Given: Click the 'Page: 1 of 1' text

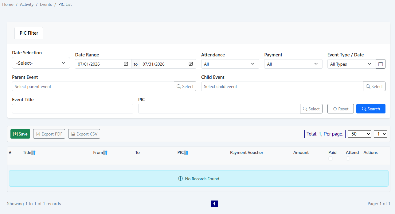Looking at the screenshot, I should (379, 204).
